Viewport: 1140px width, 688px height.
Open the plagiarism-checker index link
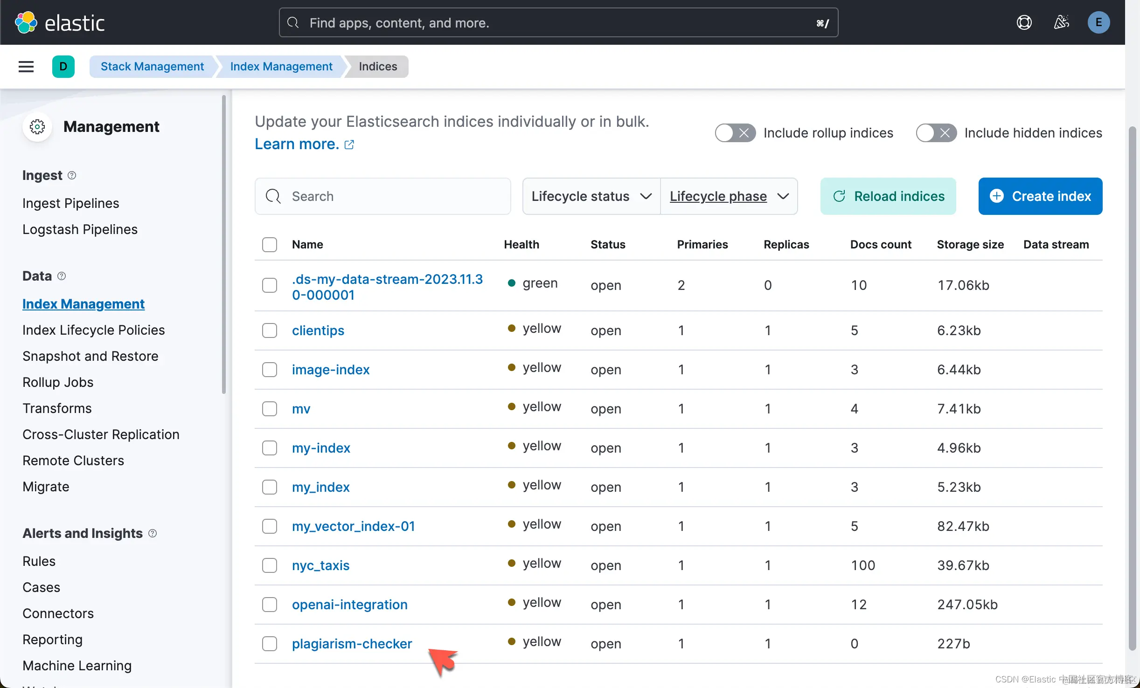click(x=352, y=644)
